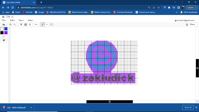Open the Convert your own bookmark
199x112 pixels.
pyautogui.click(x=146, y=12)
